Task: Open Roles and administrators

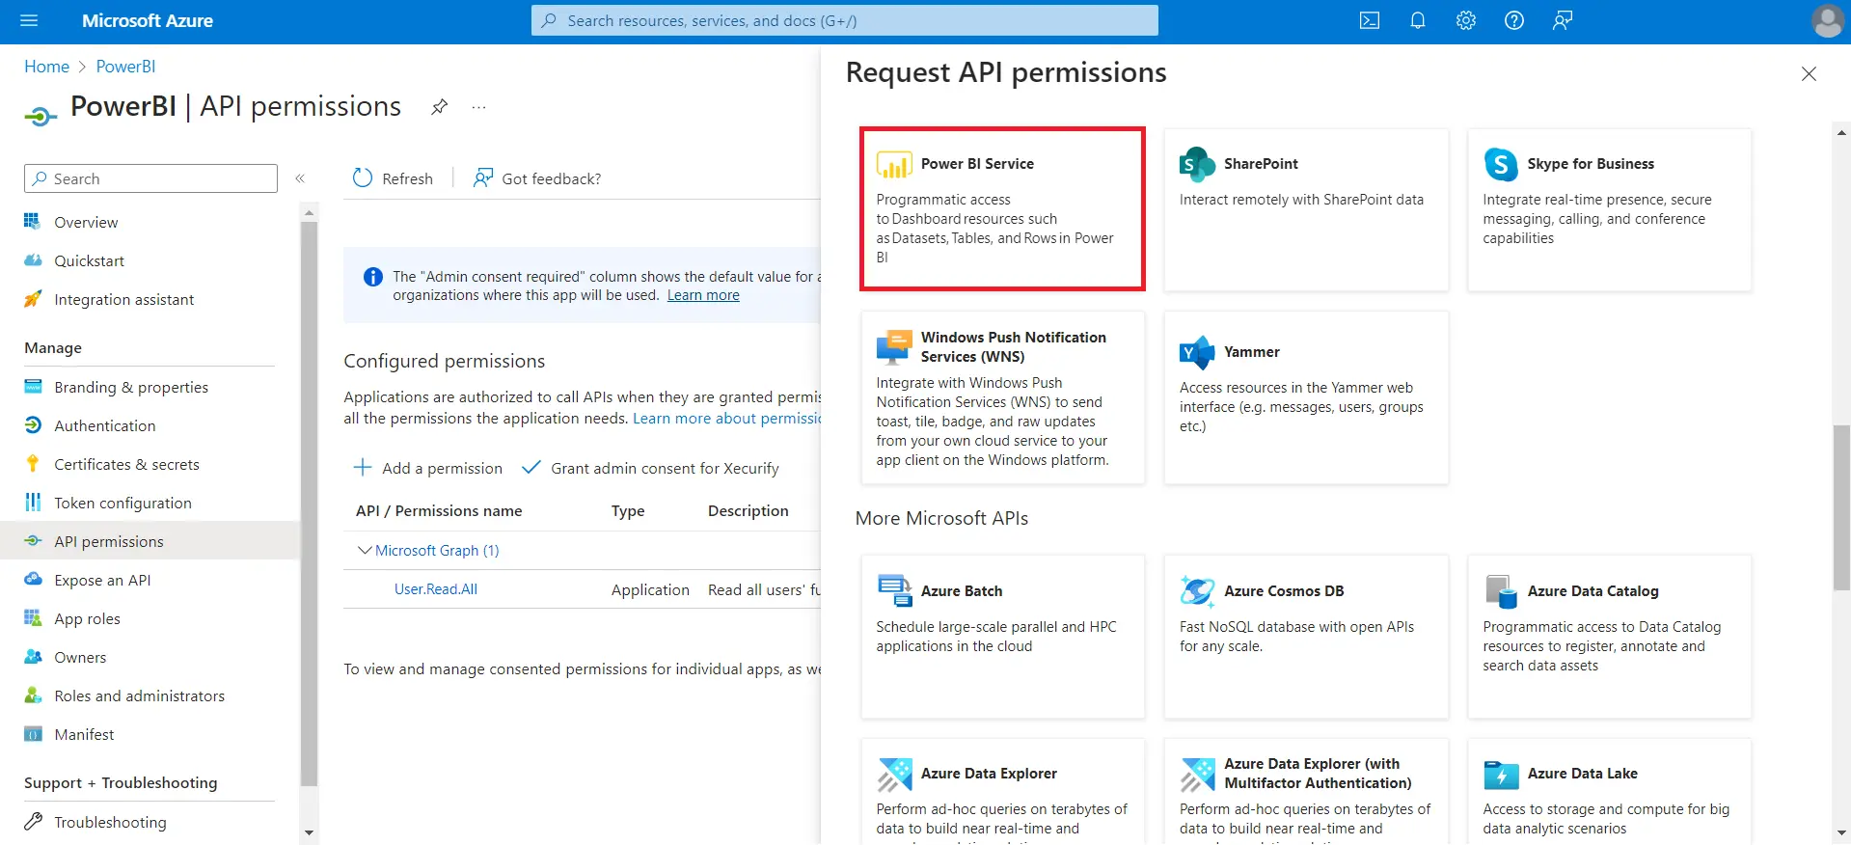Action: tap(139, 695)
